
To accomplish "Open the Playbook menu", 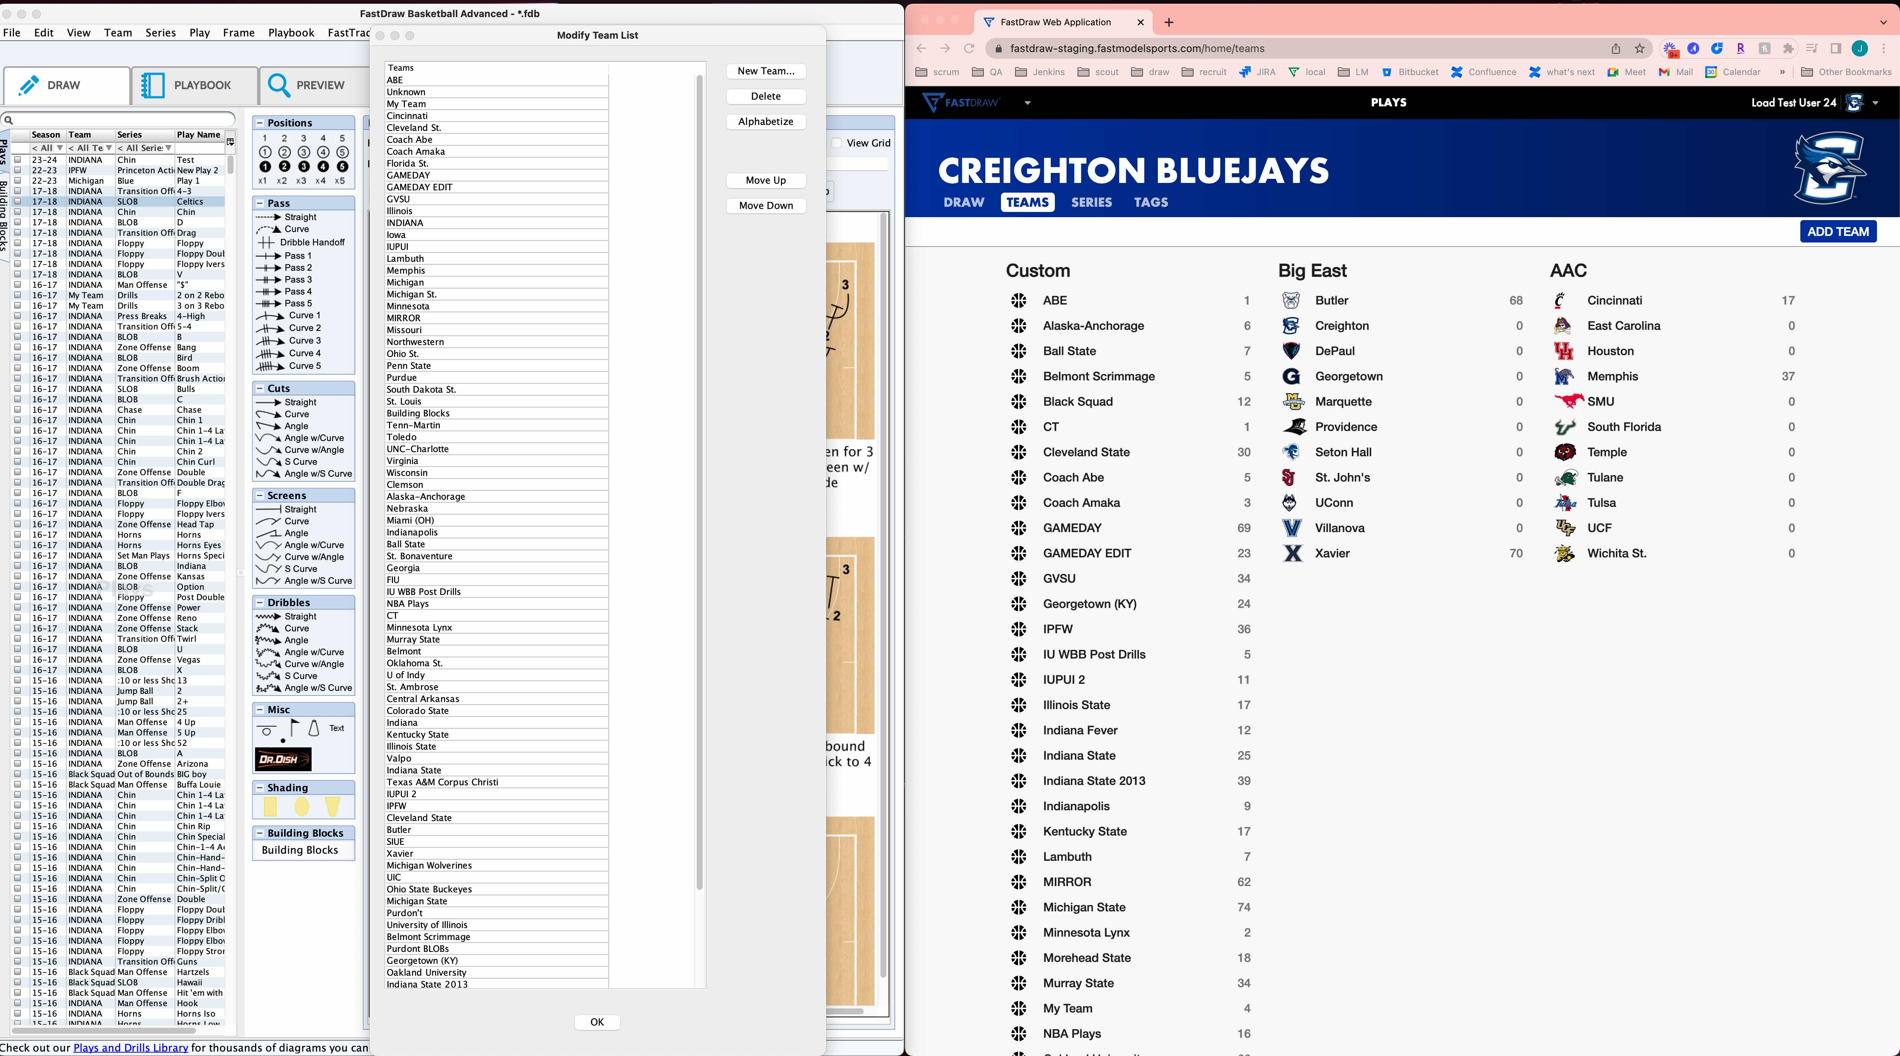I will point(291,32).
